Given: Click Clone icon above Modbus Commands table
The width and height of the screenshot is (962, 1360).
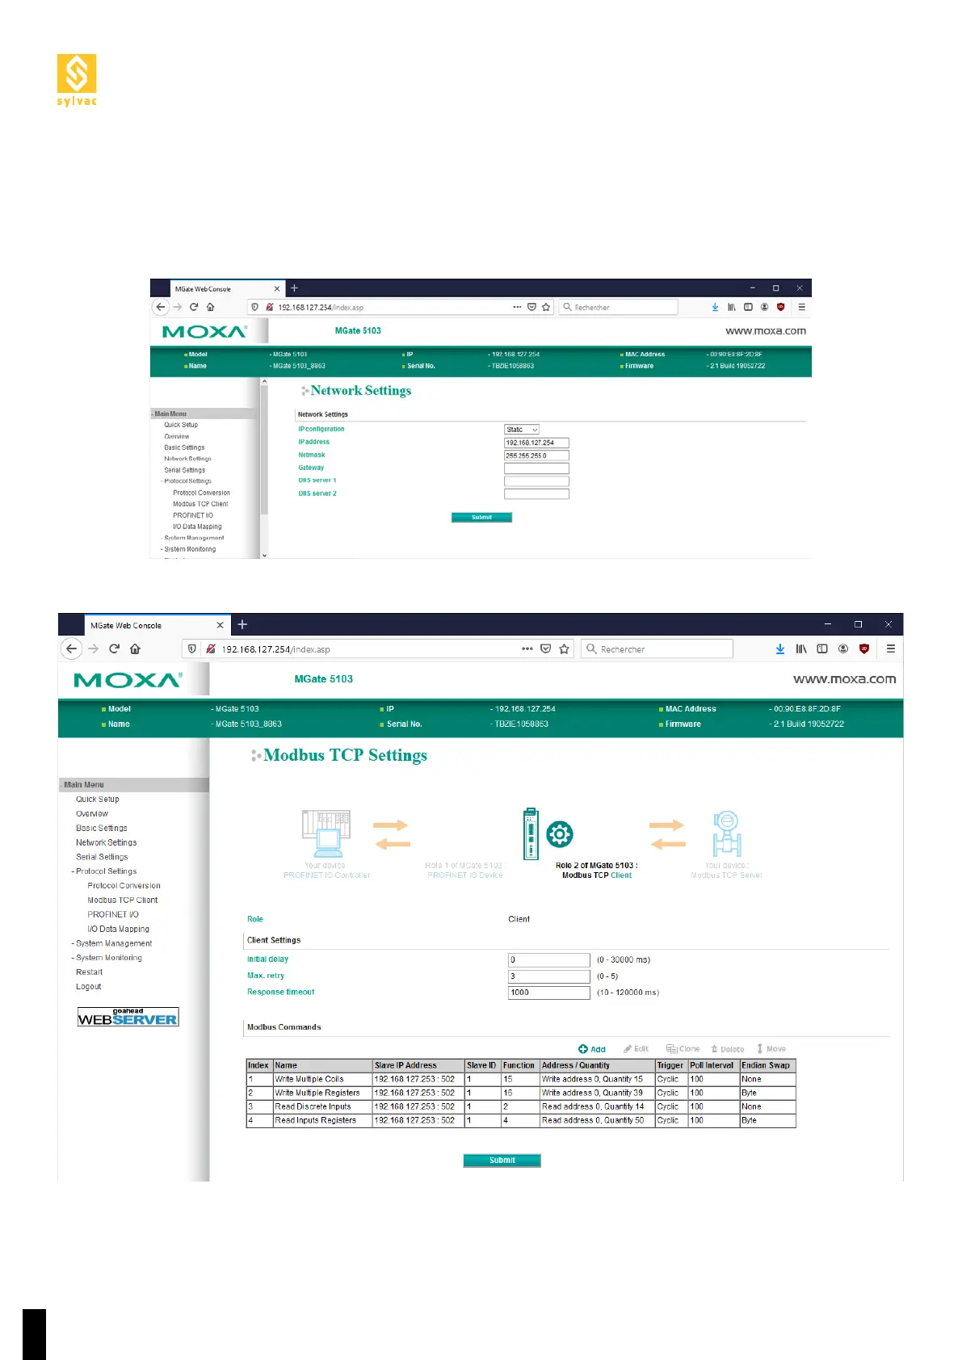Looking at the screenshot, I should (671, 1049).
